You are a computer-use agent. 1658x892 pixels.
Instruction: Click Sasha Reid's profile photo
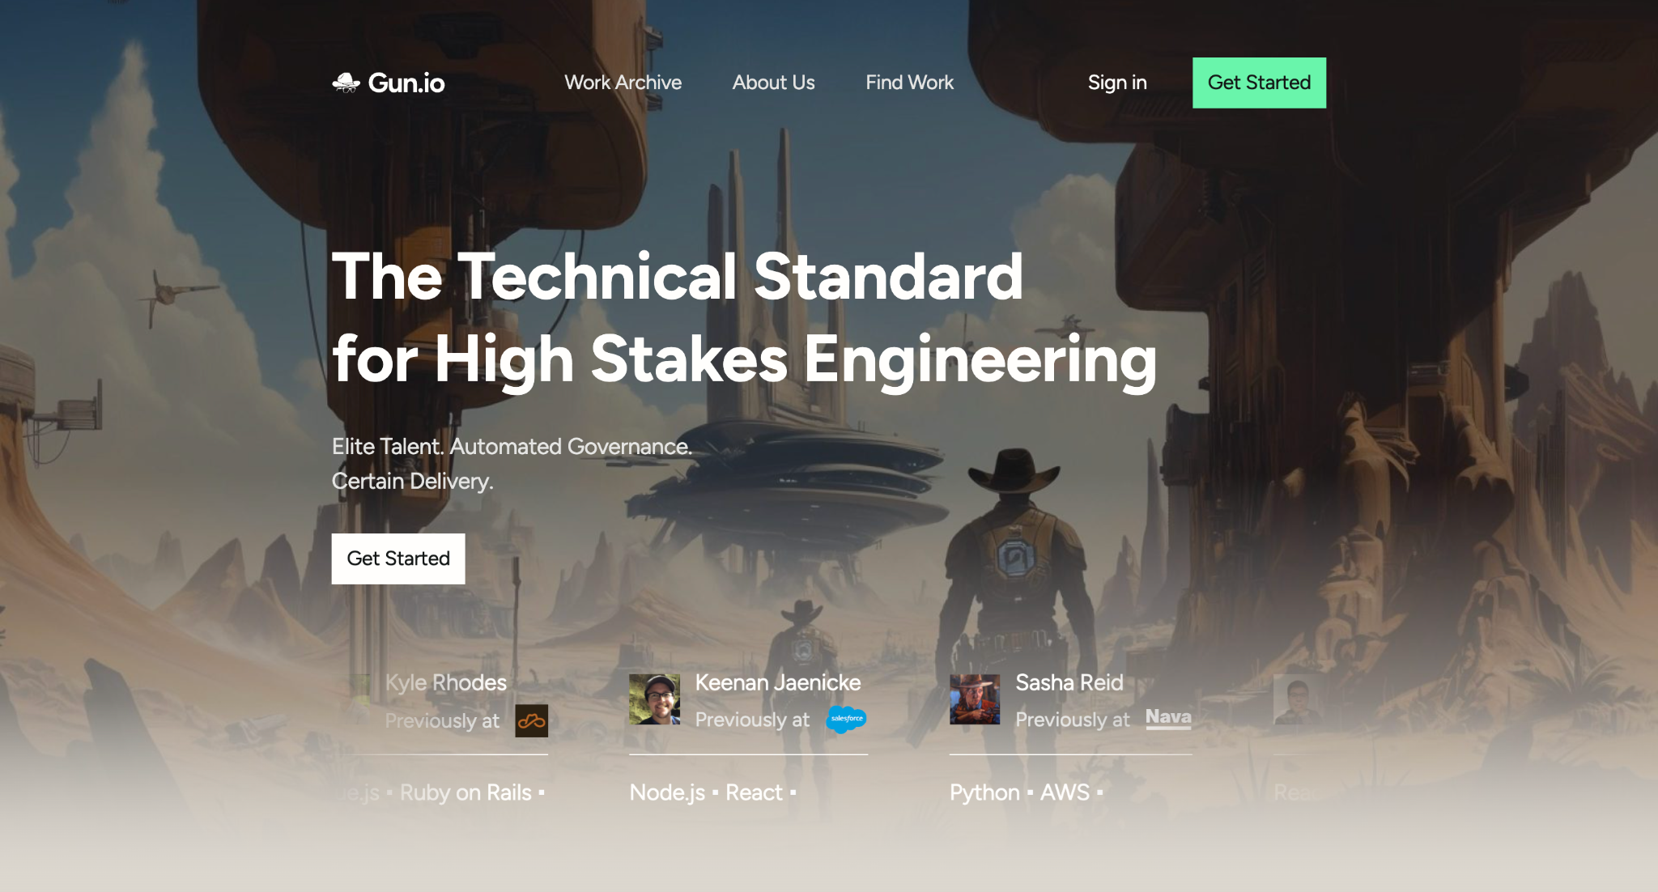click(x=975, y=699)
